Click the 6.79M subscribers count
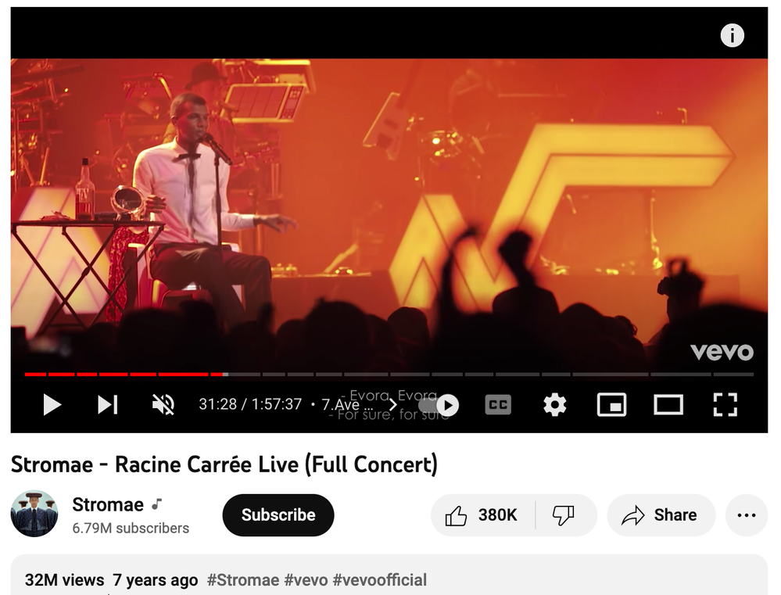This screenshot has height=595, width=781. (131, 529)
